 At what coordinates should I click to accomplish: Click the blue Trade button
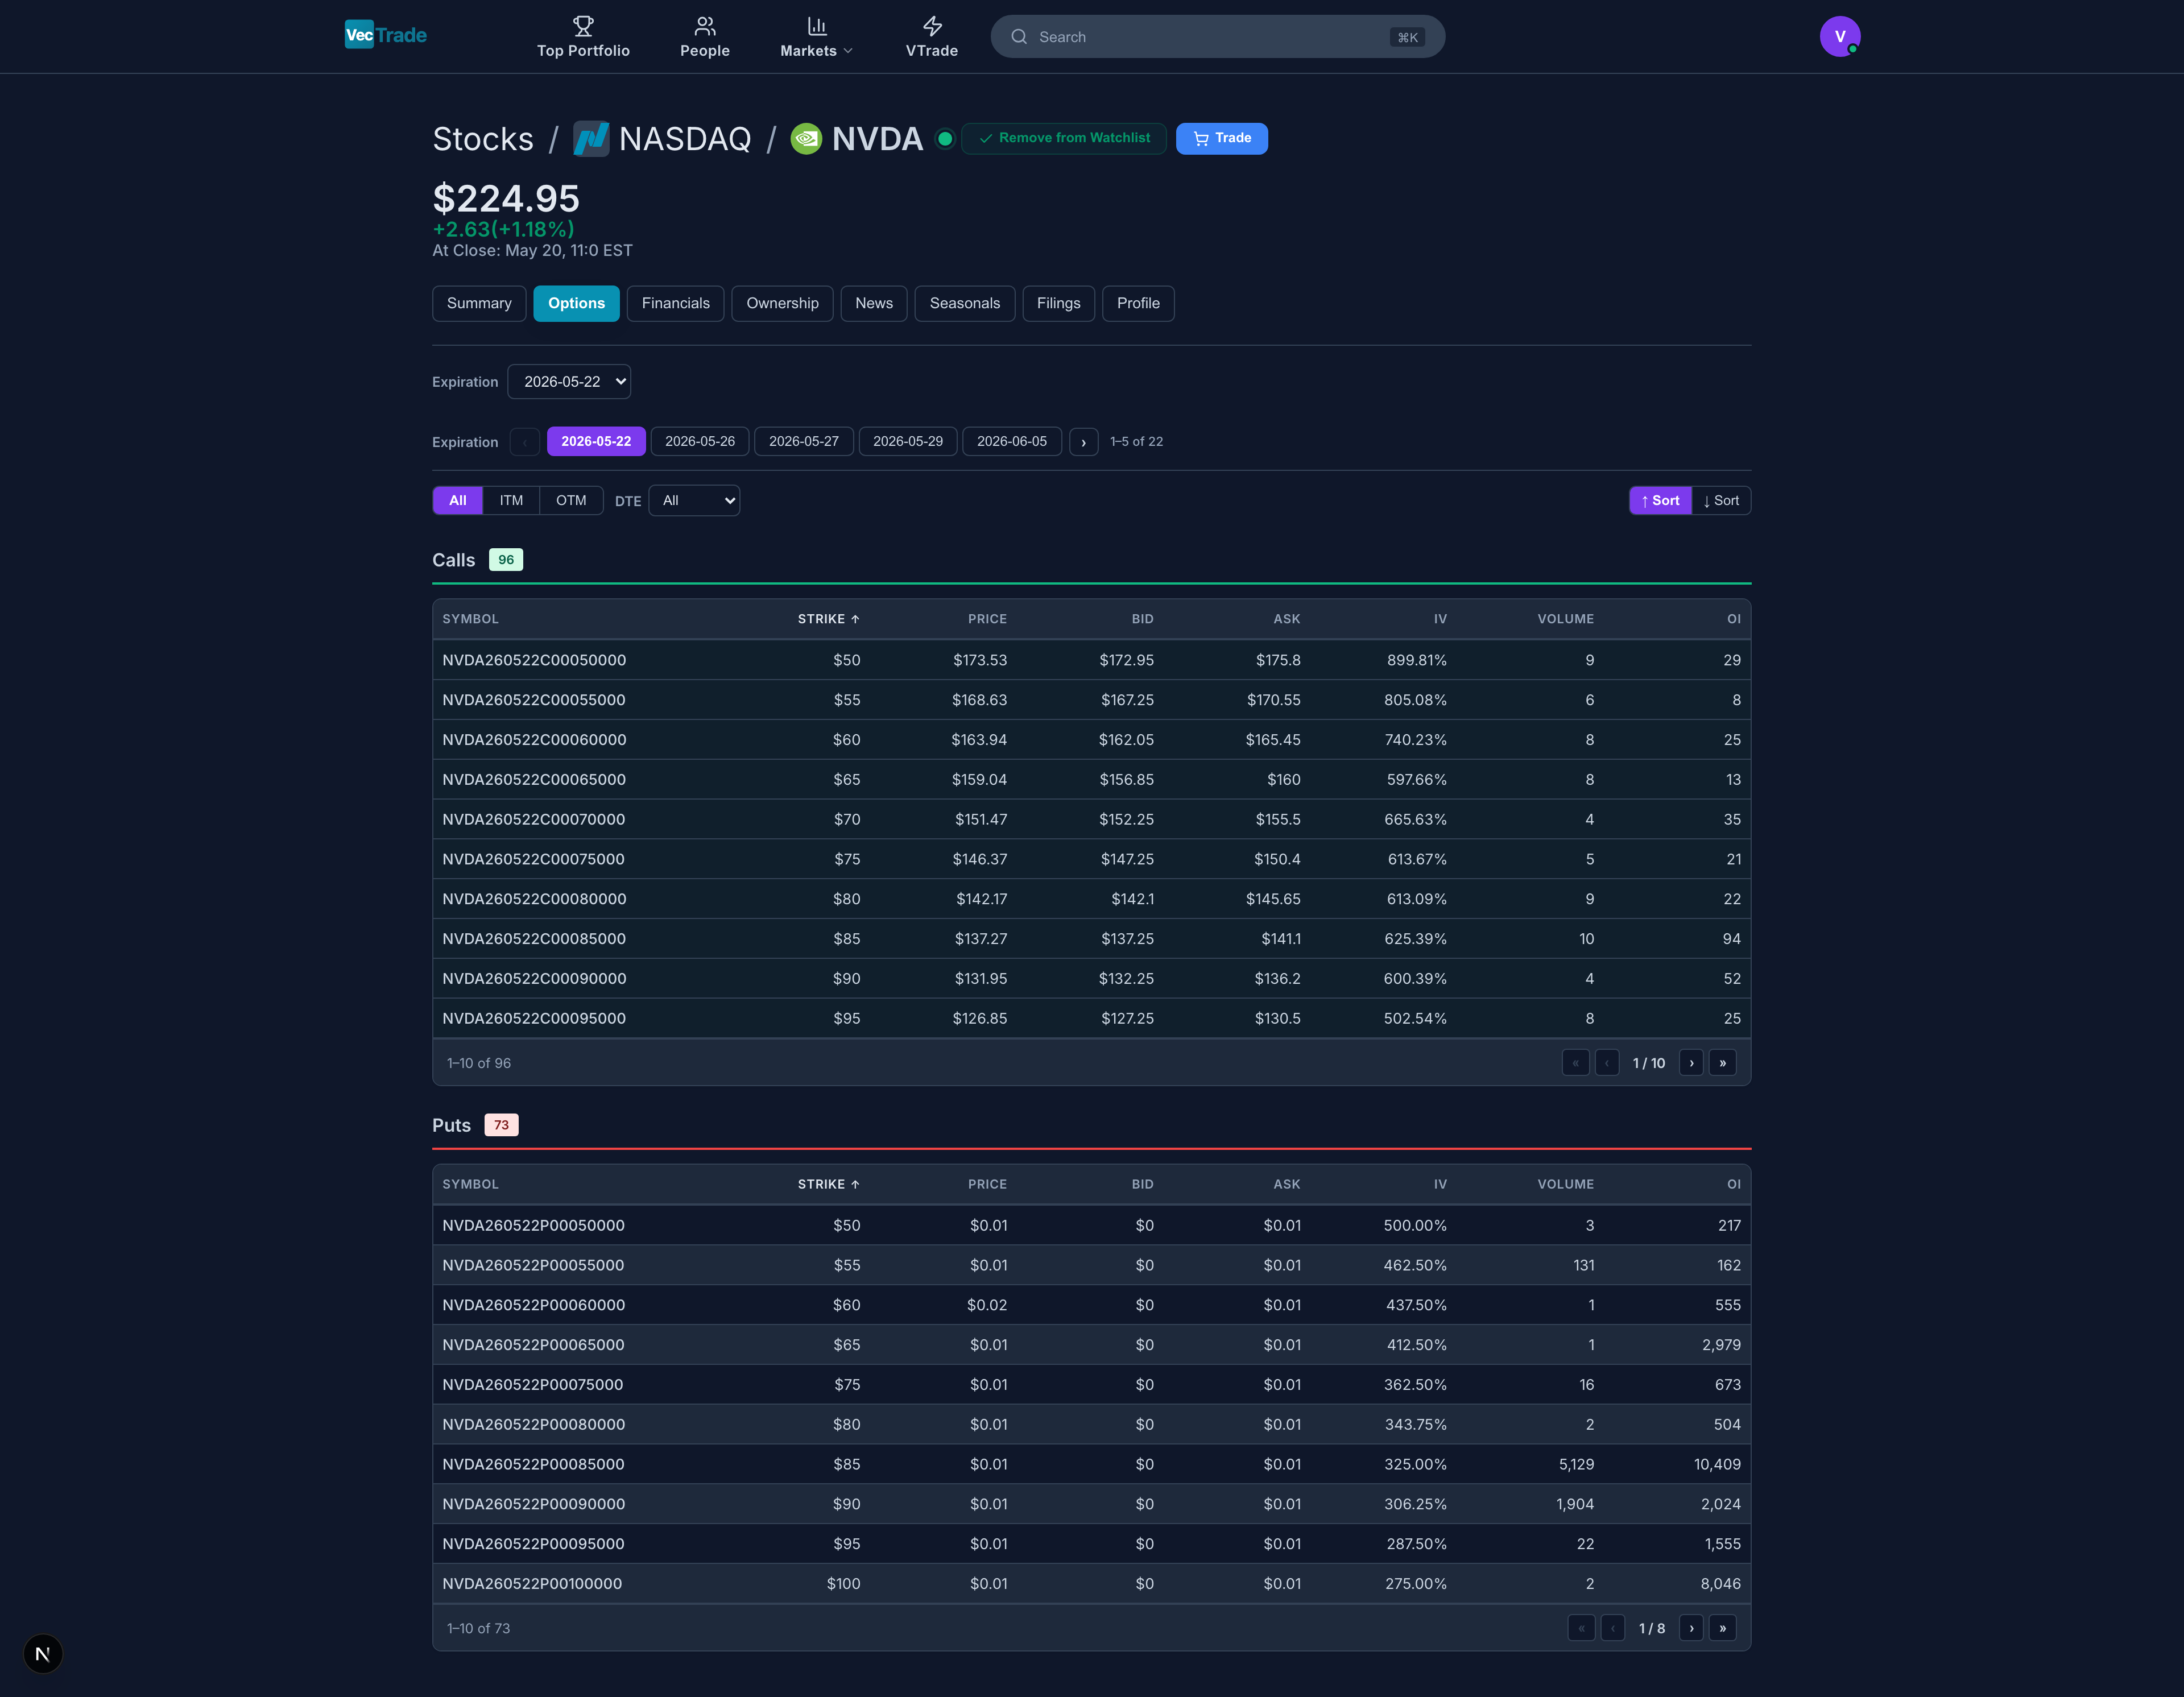coord(1222,138)
